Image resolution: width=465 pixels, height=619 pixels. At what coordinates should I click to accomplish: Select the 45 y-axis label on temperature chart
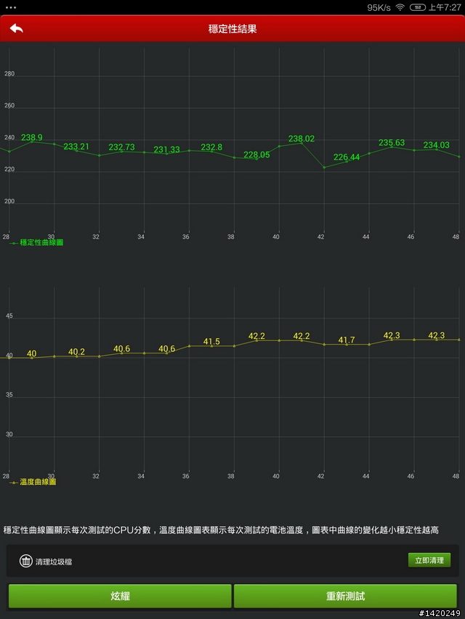point(9,316)
